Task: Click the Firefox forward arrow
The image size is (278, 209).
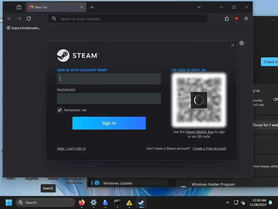Action: tap(19, 19)
